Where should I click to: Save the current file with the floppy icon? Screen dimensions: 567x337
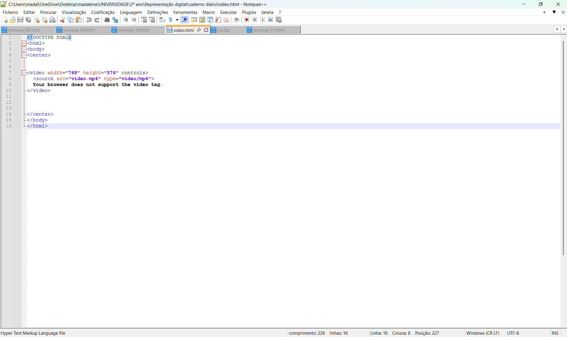(20, 20)
